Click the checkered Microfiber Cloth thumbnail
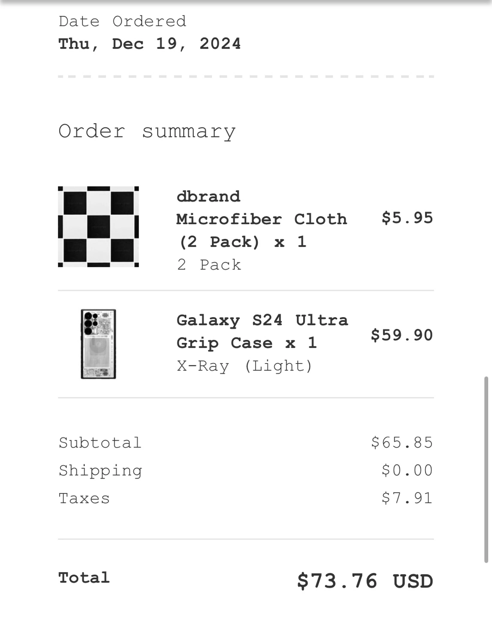 98,227
